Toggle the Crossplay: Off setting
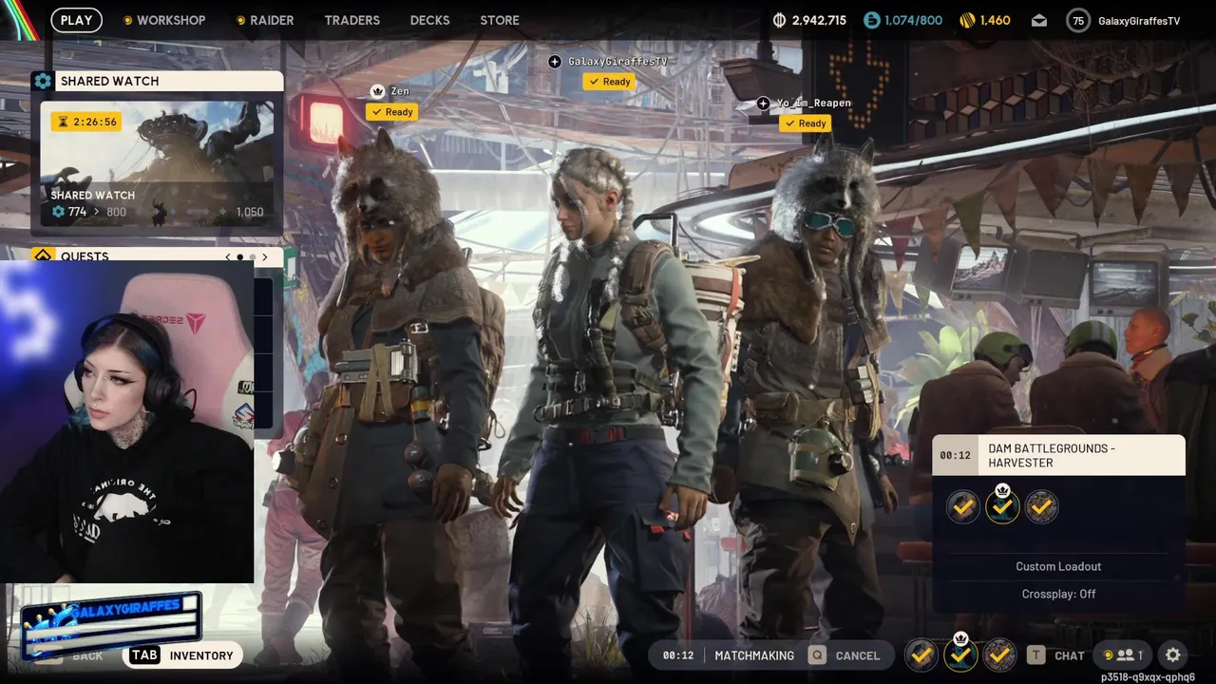Image resolution: width=1216 pixels, height=684 pixels. pos(1058,594)
